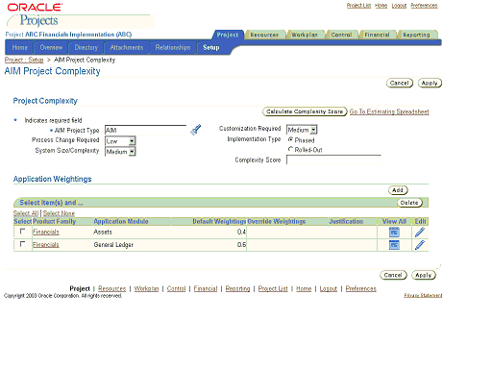
Task: Open the Privacy Statement link
Action: (x=423, y=295)
